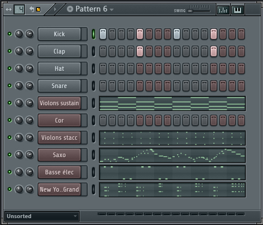This screenshot has height=225, width=263.
Task: Open the Basse élec channel button
Action: [59, 172]
